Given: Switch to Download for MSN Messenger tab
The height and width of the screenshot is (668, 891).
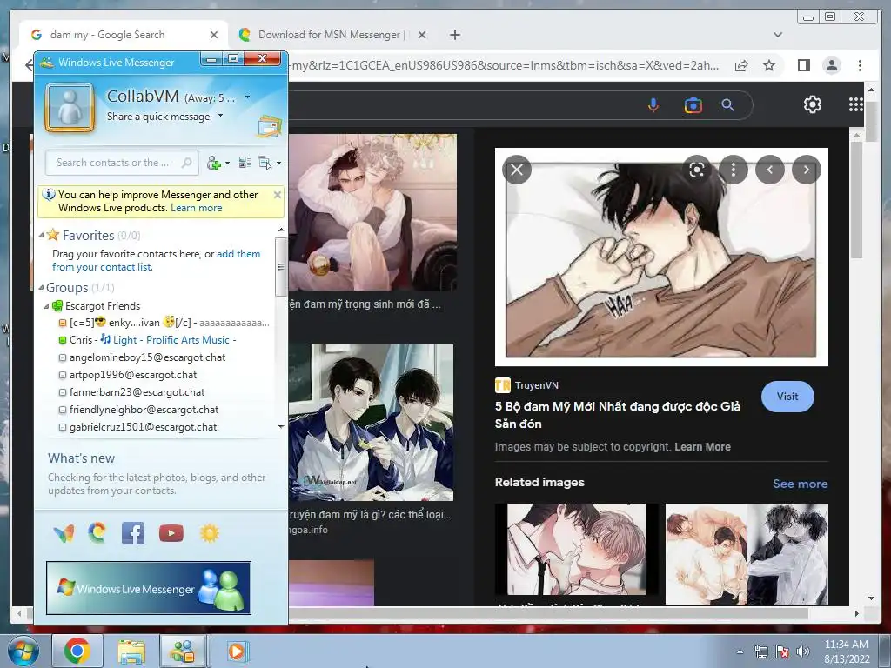Looking at the screenshot, I should (330, 35).
